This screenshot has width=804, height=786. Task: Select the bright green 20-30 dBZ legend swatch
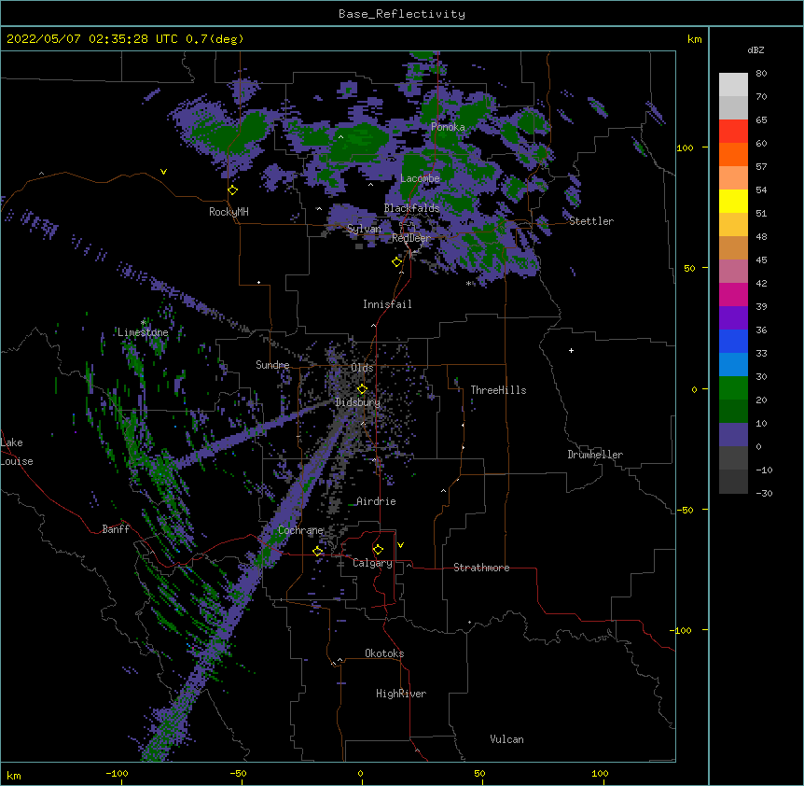733,388
